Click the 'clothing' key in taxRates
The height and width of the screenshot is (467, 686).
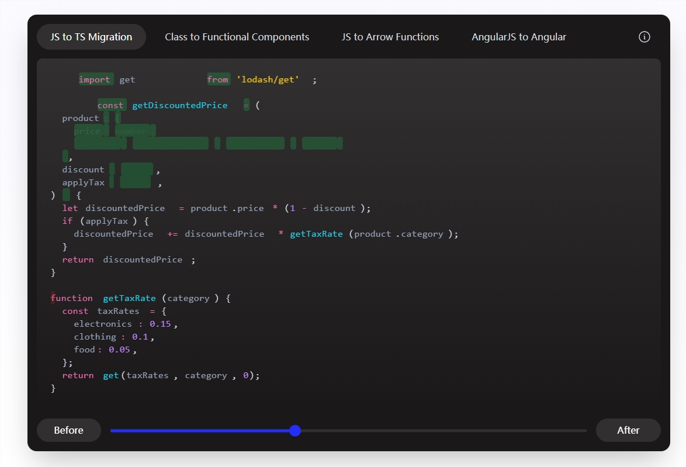point(95,337)
